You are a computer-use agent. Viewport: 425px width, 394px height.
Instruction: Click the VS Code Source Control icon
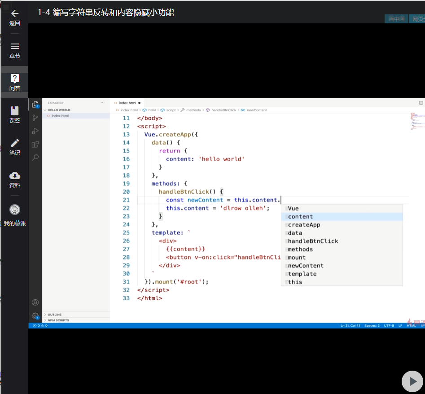click(x=35, y=118)
